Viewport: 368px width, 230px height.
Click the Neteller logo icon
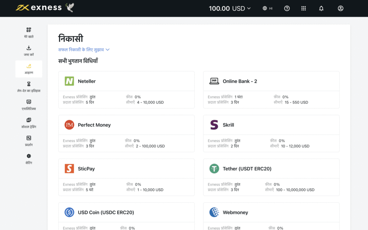click(x=69, y=81)
